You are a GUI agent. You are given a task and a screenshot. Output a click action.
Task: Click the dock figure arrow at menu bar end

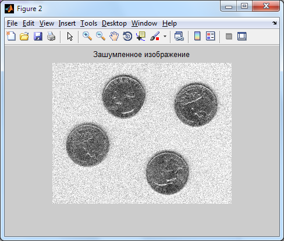coord(274,23)
